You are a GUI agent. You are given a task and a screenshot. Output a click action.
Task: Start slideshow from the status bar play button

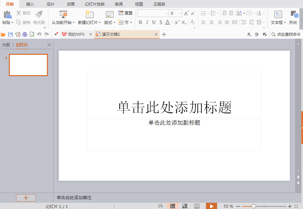(x=211, y=206)
